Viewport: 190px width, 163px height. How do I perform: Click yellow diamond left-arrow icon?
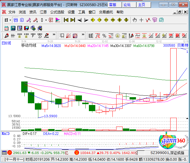pos(93,20)
